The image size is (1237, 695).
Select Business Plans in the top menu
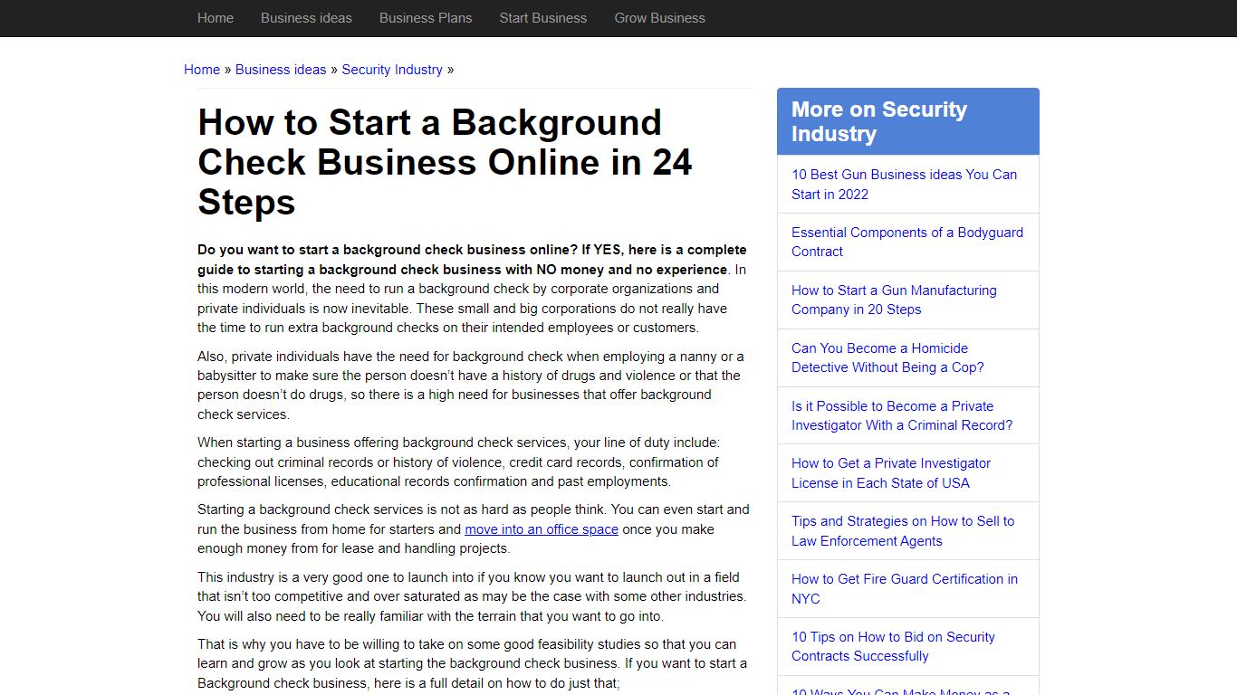[426, 18]
